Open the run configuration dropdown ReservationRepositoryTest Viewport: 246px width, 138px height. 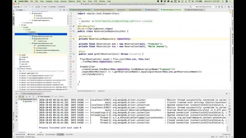[x=203, y=7]
